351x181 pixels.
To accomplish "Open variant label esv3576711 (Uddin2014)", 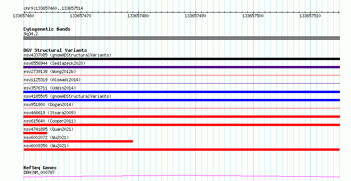I will pos(50,88).
